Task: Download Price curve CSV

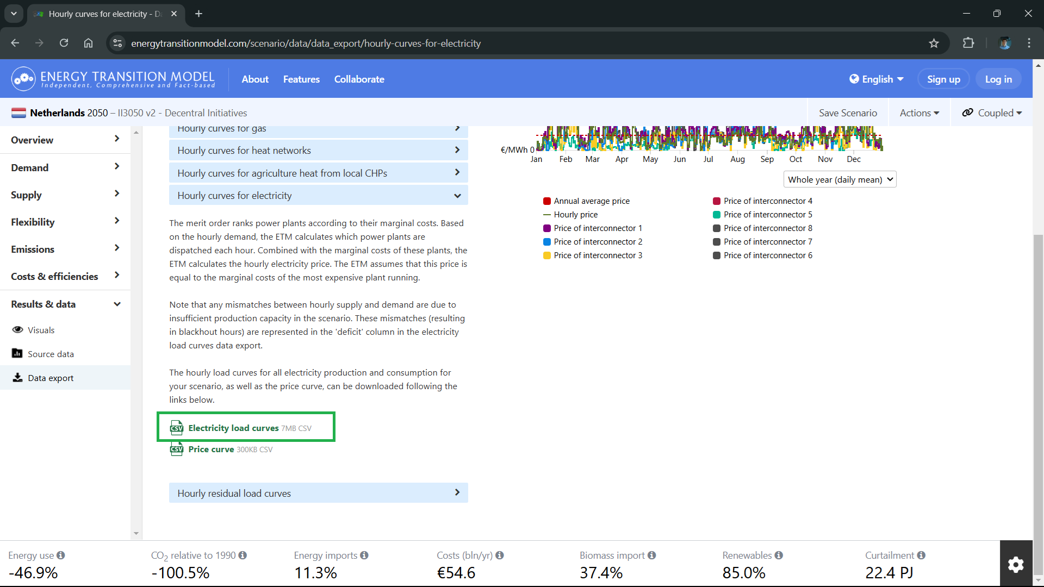Action: coord(211,449)
